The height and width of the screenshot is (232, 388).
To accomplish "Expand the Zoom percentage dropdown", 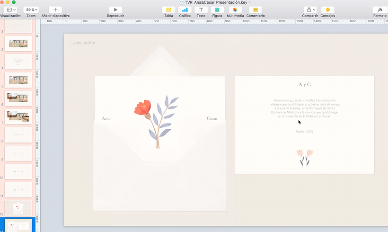I will (x=31, y=9).
